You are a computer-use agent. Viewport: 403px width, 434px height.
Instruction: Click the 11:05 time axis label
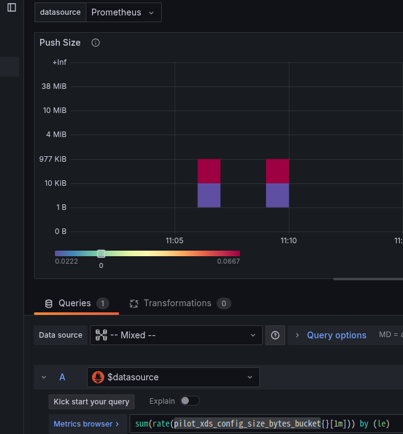pyautogui.click(x=175, y=241)
